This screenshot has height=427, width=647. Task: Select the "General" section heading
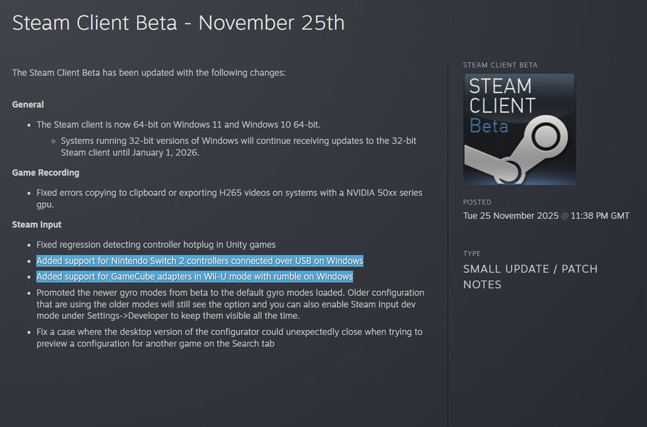[28, 104]
